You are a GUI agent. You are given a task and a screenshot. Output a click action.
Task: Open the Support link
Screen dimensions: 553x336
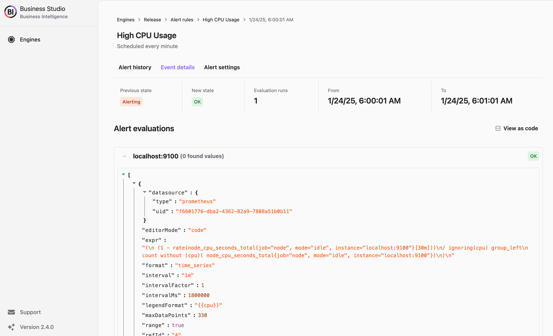coord(30,312)
